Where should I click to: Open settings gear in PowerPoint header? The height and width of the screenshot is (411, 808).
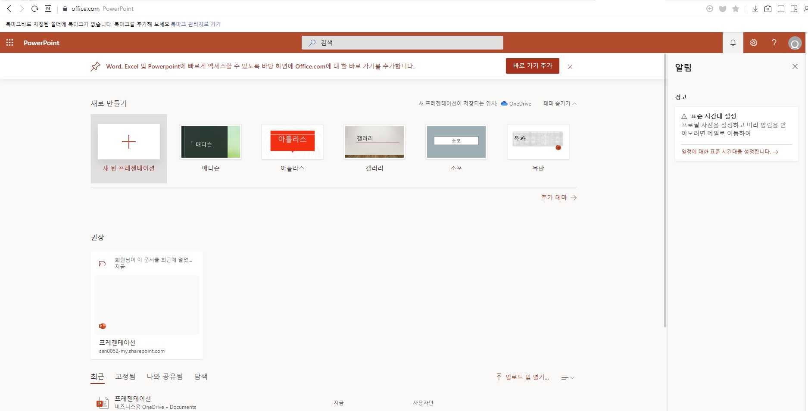tap(754, 43)
